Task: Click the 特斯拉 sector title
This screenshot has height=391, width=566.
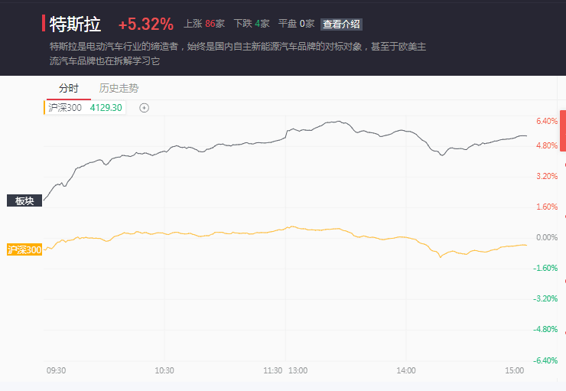Action: pyautogui.click(x=75, y=24)
